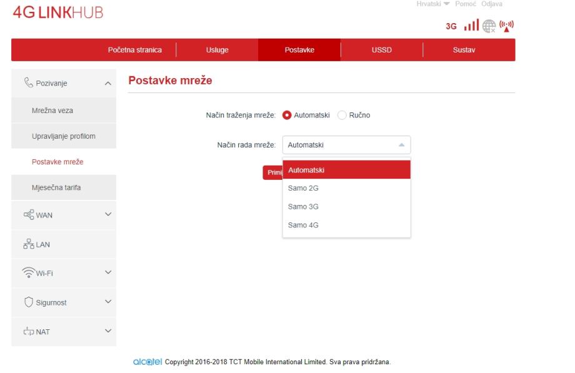Image resolution: width=575 pixels, height=373 pixels.
Task: Click the 4G LINKHUB logo
Action: pos(58,12)
